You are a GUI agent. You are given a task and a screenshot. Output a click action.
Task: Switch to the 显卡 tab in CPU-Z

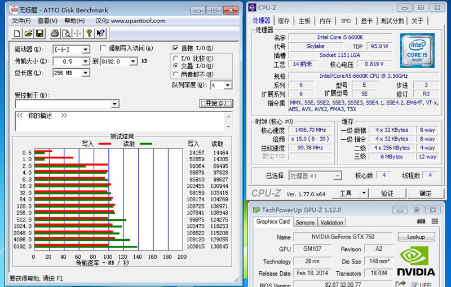[367, 21]
